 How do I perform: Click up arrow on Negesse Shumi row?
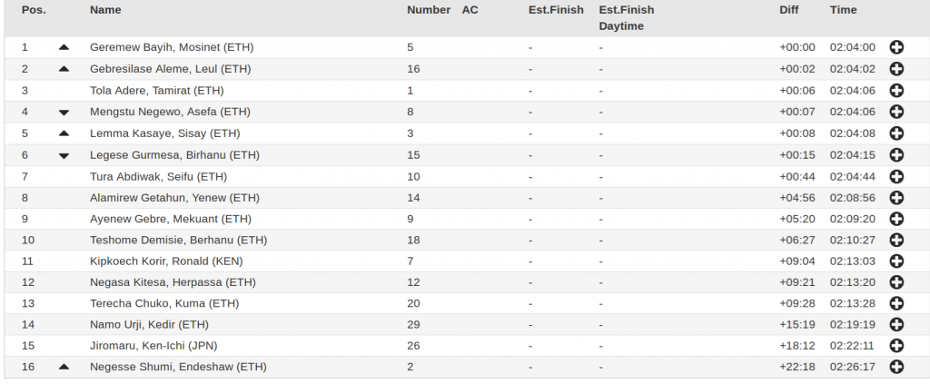pyautogui.click(x=64, y=367)
